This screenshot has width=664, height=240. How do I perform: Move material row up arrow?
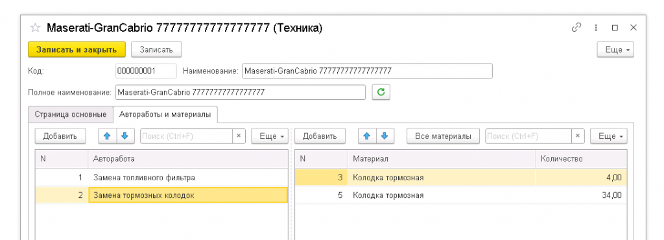(x=367, y=136)
